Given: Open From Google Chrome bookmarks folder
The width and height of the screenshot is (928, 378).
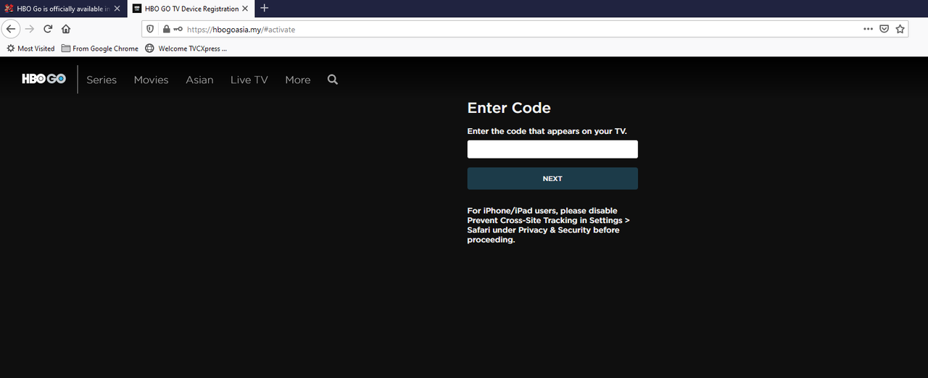Looking at the screenshot, I should click(x=100, y=49).
